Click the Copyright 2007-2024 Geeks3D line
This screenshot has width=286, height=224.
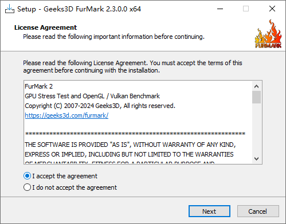[100, 106]
